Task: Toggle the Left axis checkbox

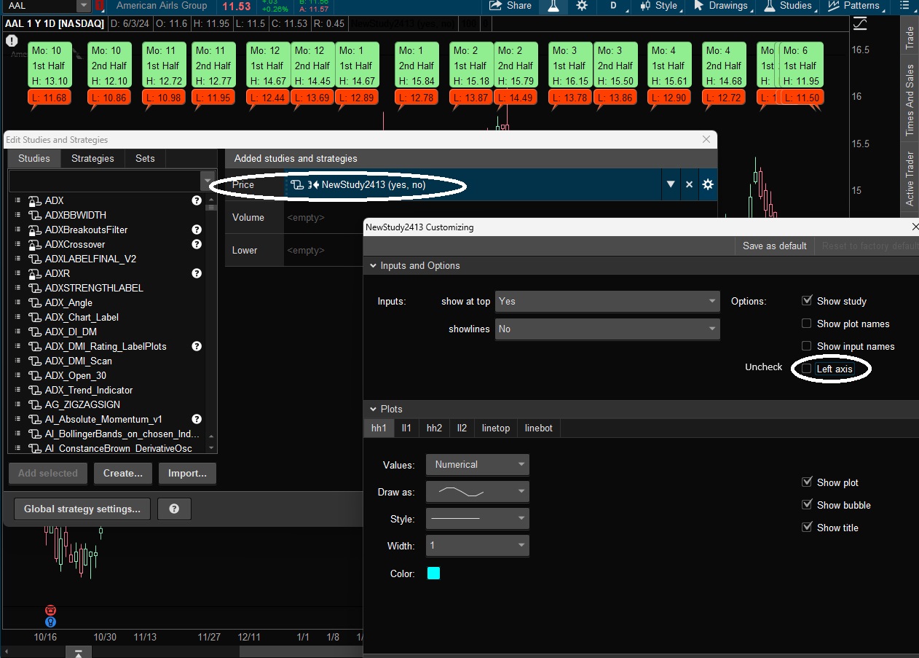Action: [x=806, y=369]
